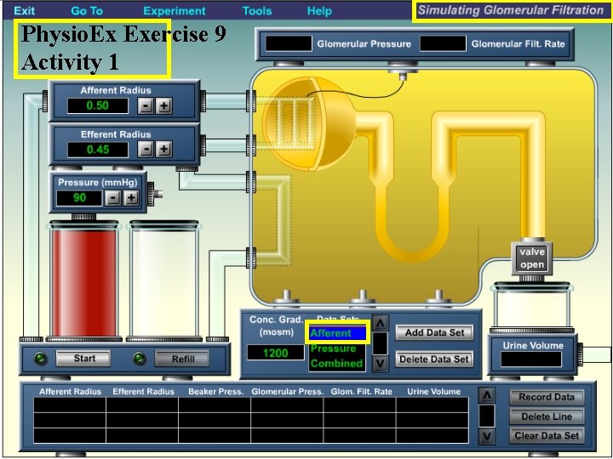Click the Glomerular Pressure display
This screenshot has width=613, height=459.
[289, 43]
